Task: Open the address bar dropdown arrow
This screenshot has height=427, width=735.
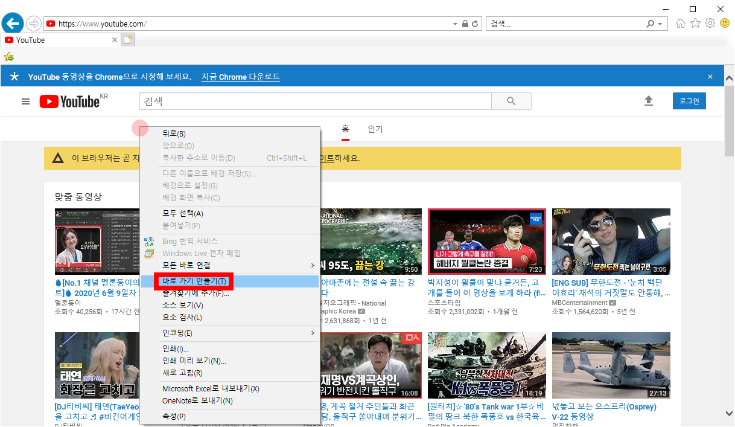Action: [x=456, y=24]
